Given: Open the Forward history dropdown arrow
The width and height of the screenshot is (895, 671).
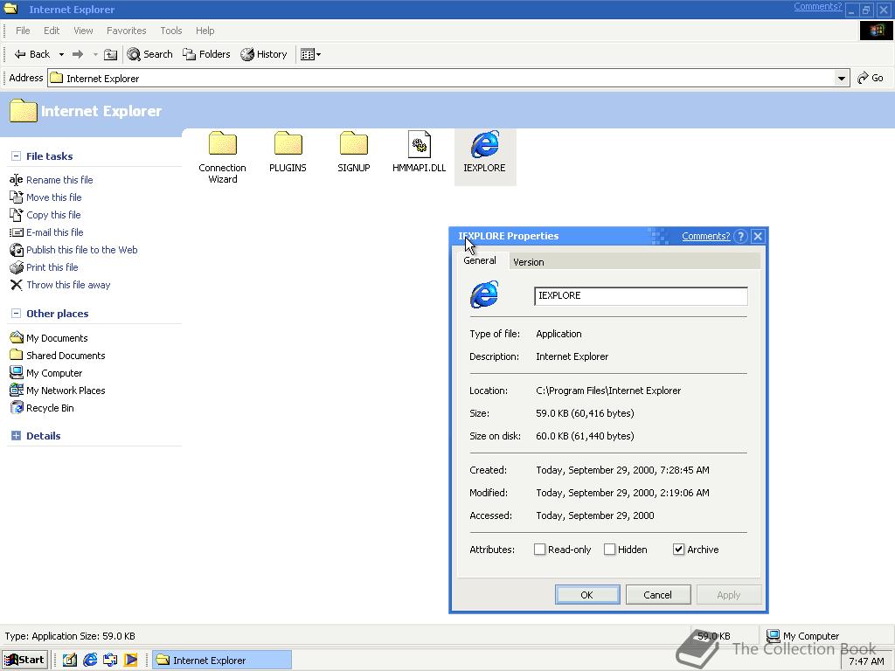Looking at the screenshot, I should coord(95,55).
